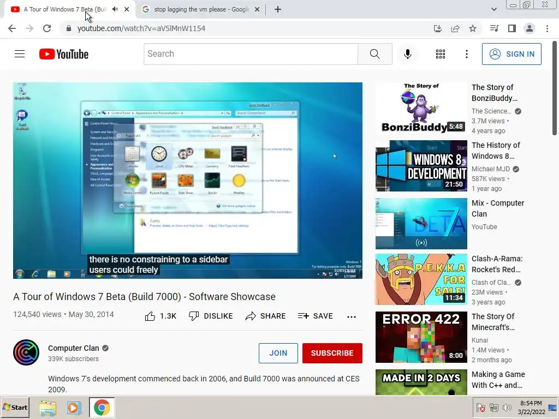Click Chrome icon in taskbar
This screenshot has width=559, height=419.
point(102,408)
